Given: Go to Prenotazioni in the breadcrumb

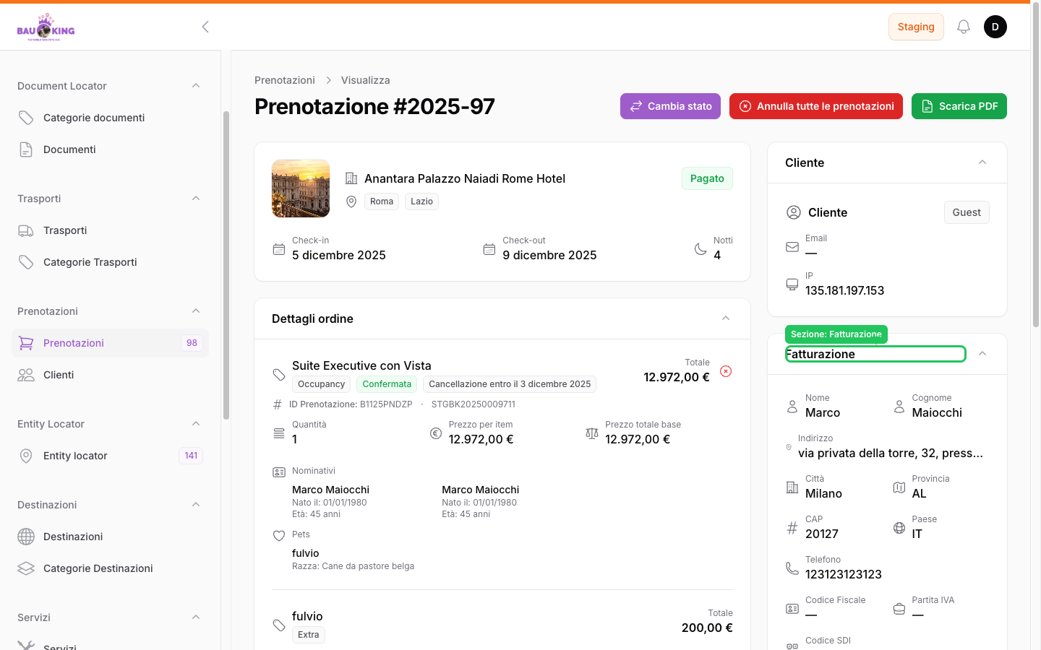Looking at the screenshot, I should [x=285, y=80].
